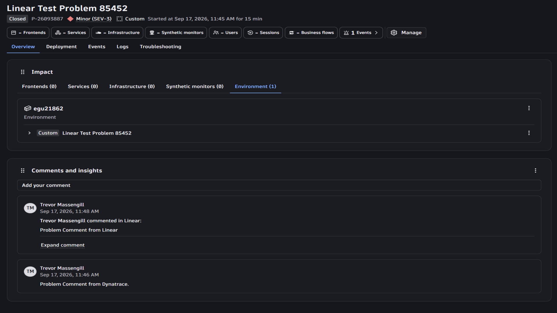Viewport: 557px width, 313px height.
Task: Click the Add your comment field
Action: coord(279,185)
